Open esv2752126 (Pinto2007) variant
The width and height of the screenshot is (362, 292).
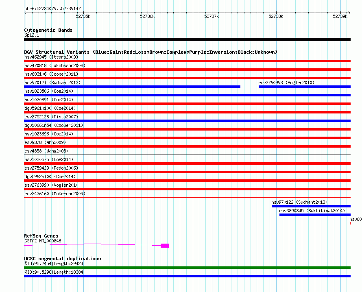click(51, 117)
